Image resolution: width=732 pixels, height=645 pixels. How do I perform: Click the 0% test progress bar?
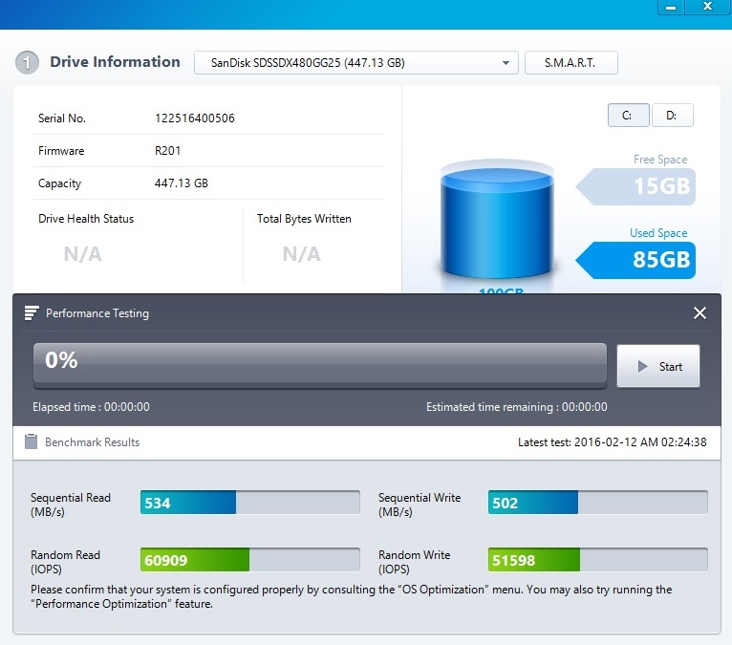(x=320, y=364)
